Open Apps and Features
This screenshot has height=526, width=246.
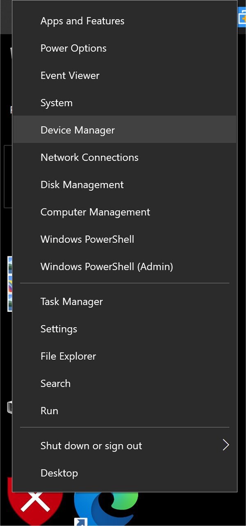82,21
